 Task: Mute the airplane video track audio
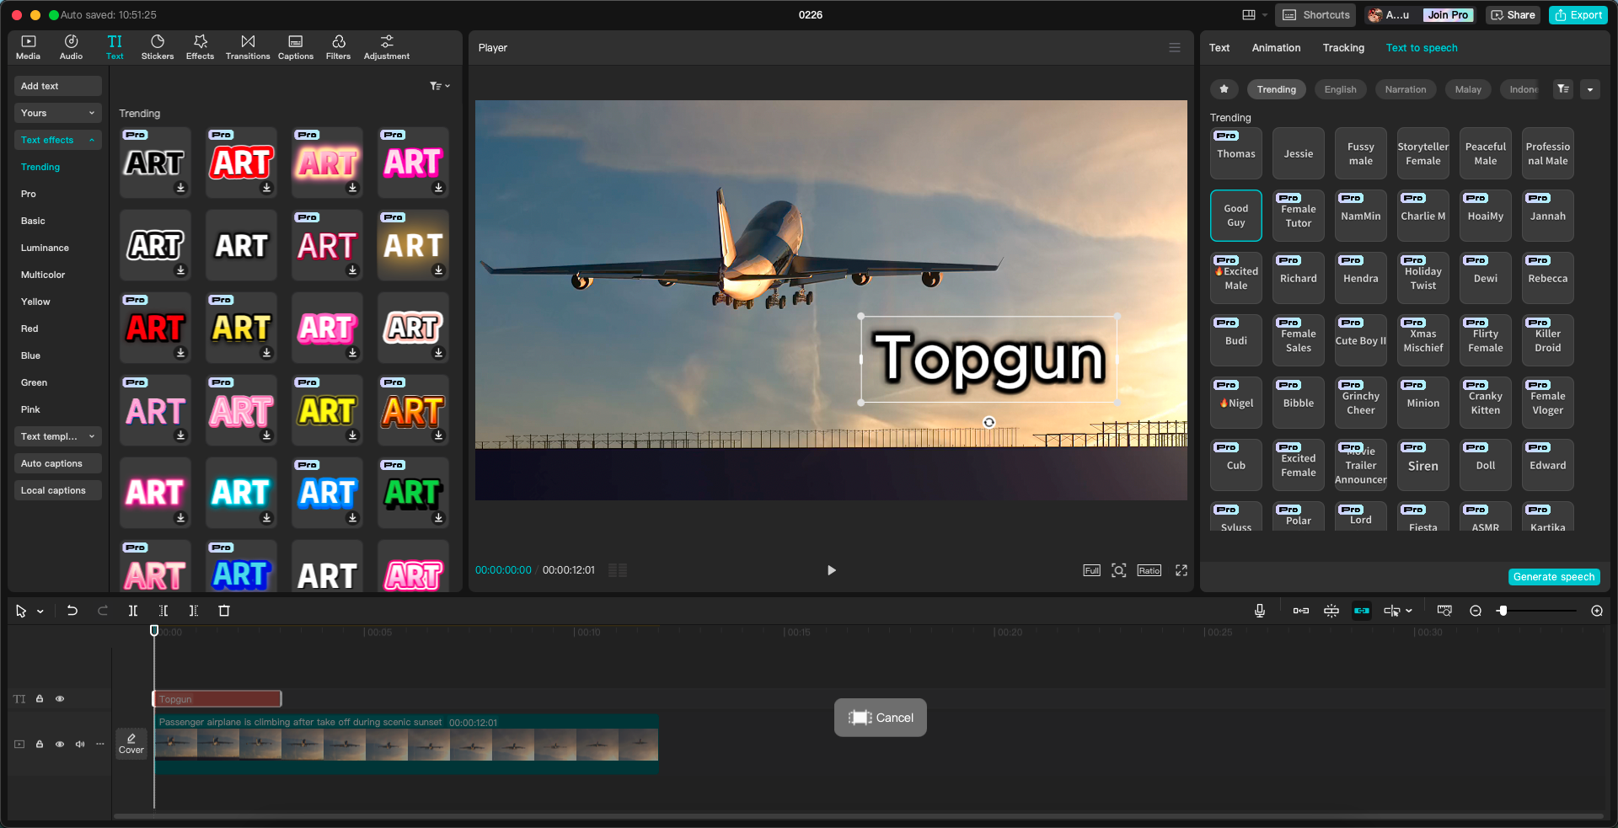[79, 744]
